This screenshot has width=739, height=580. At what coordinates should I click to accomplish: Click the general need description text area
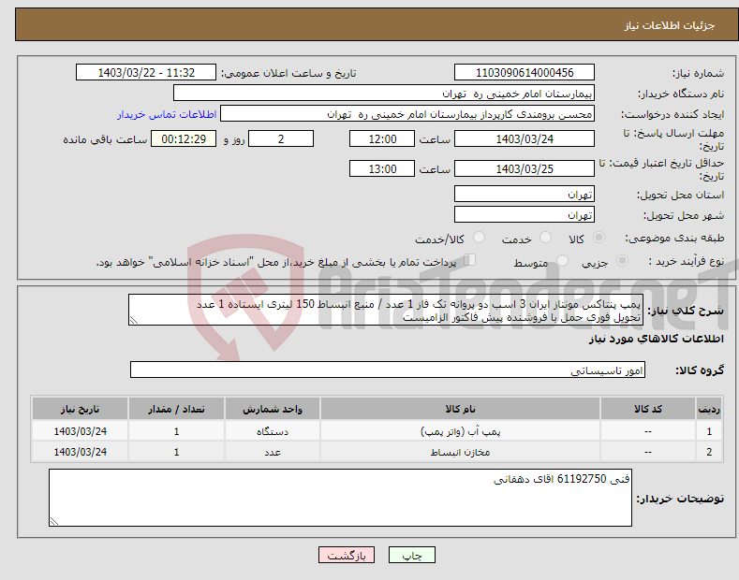(386, 310)
